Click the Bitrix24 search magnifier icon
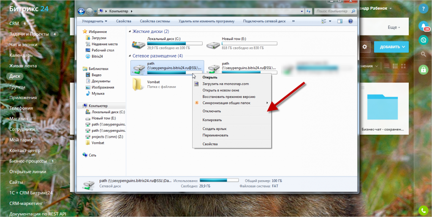Viewport: 432px width, 217px height. pos(424,54)
